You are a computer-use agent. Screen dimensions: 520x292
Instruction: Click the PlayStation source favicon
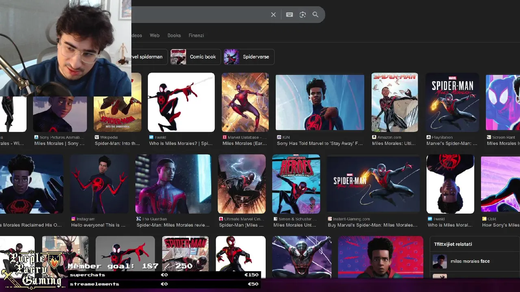click(428, 137)
